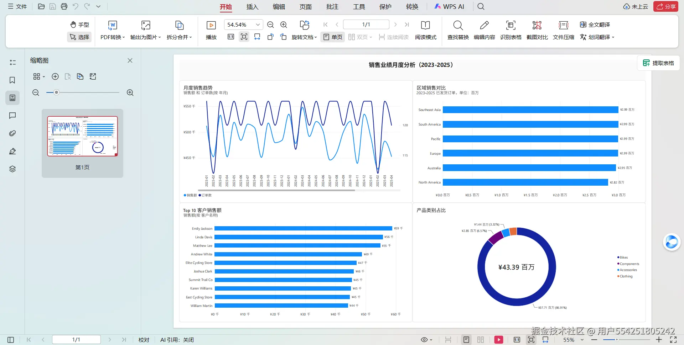Switch to the 批注 tab
This screenshot has width=684, height=345.
pos(332,7)
